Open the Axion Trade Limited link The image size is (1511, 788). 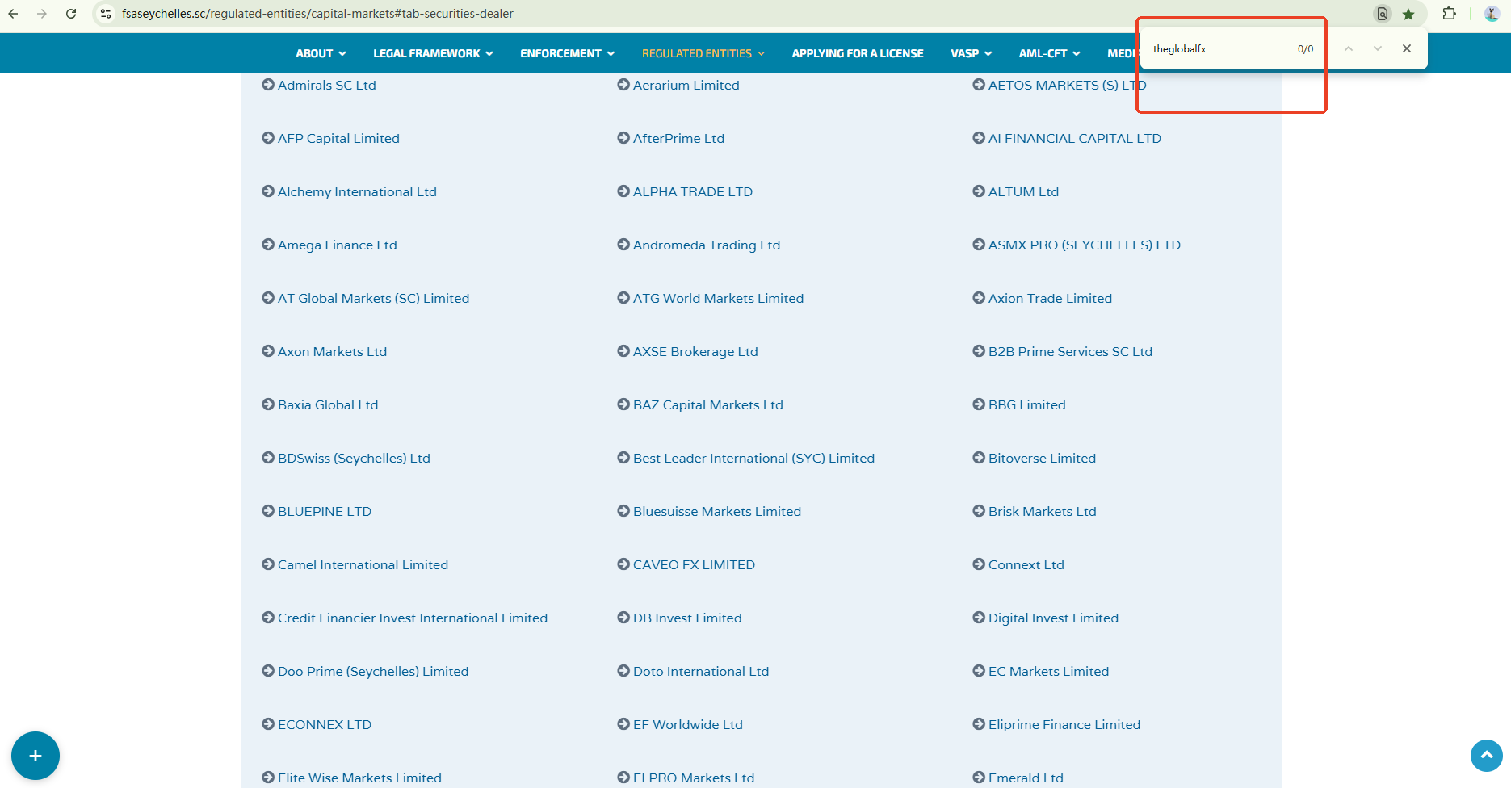coord(1050,298)
